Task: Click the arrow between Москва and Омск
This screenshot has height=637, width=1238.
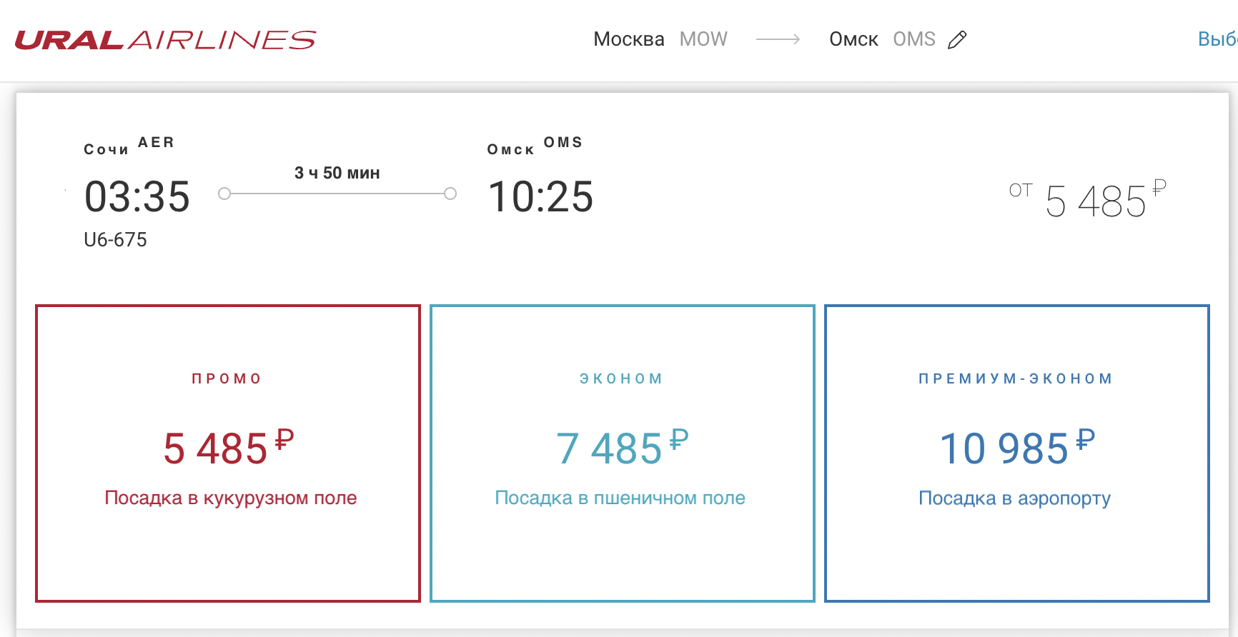Action: point(778,40)
